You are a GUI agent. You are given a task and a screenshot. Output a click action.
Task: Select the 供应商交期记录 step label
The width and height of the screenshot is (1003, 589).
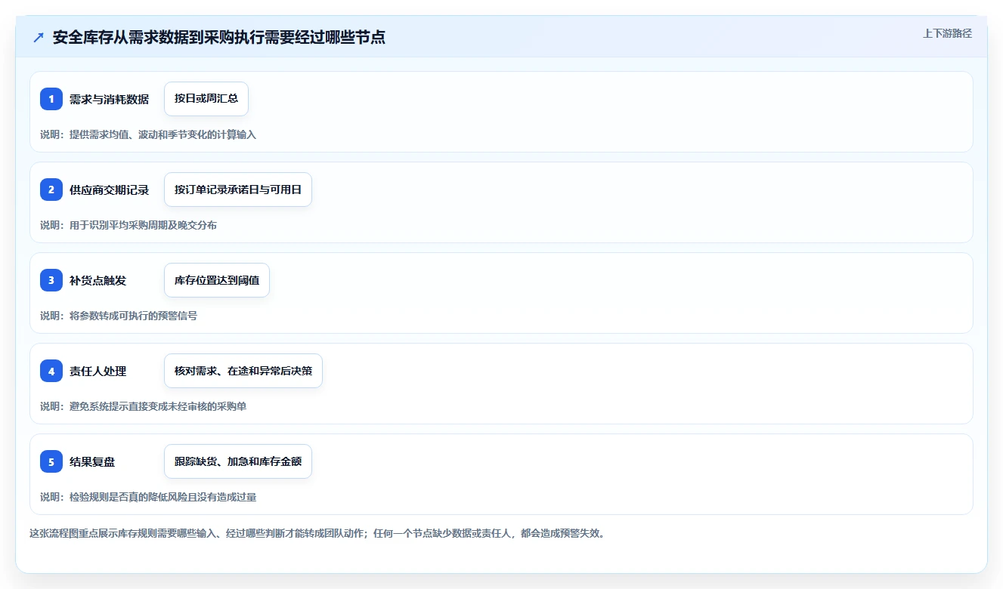click(x=109, y=190)
